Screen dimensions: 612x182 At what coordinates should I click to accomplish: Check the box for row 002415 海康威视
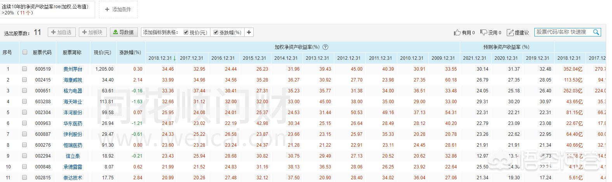(x=24, y=80)
